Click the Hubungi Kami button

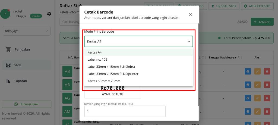pos(27,104)
